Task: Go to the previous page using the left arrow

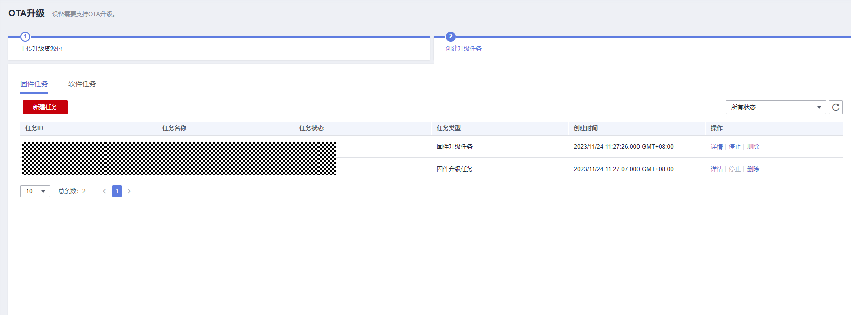Action: pyautogui.click(x=104, y=191)
